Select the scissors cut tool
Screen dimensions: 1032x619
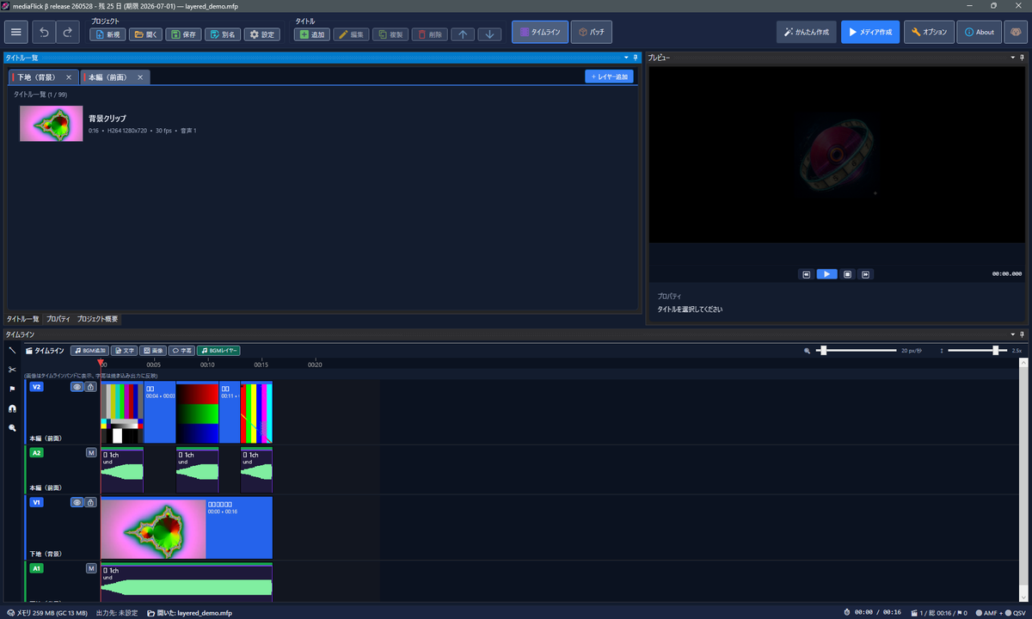[x=12, y=370]
